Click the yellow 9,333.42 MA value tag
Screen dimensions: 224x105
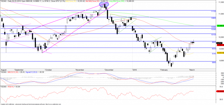(220, 53)
